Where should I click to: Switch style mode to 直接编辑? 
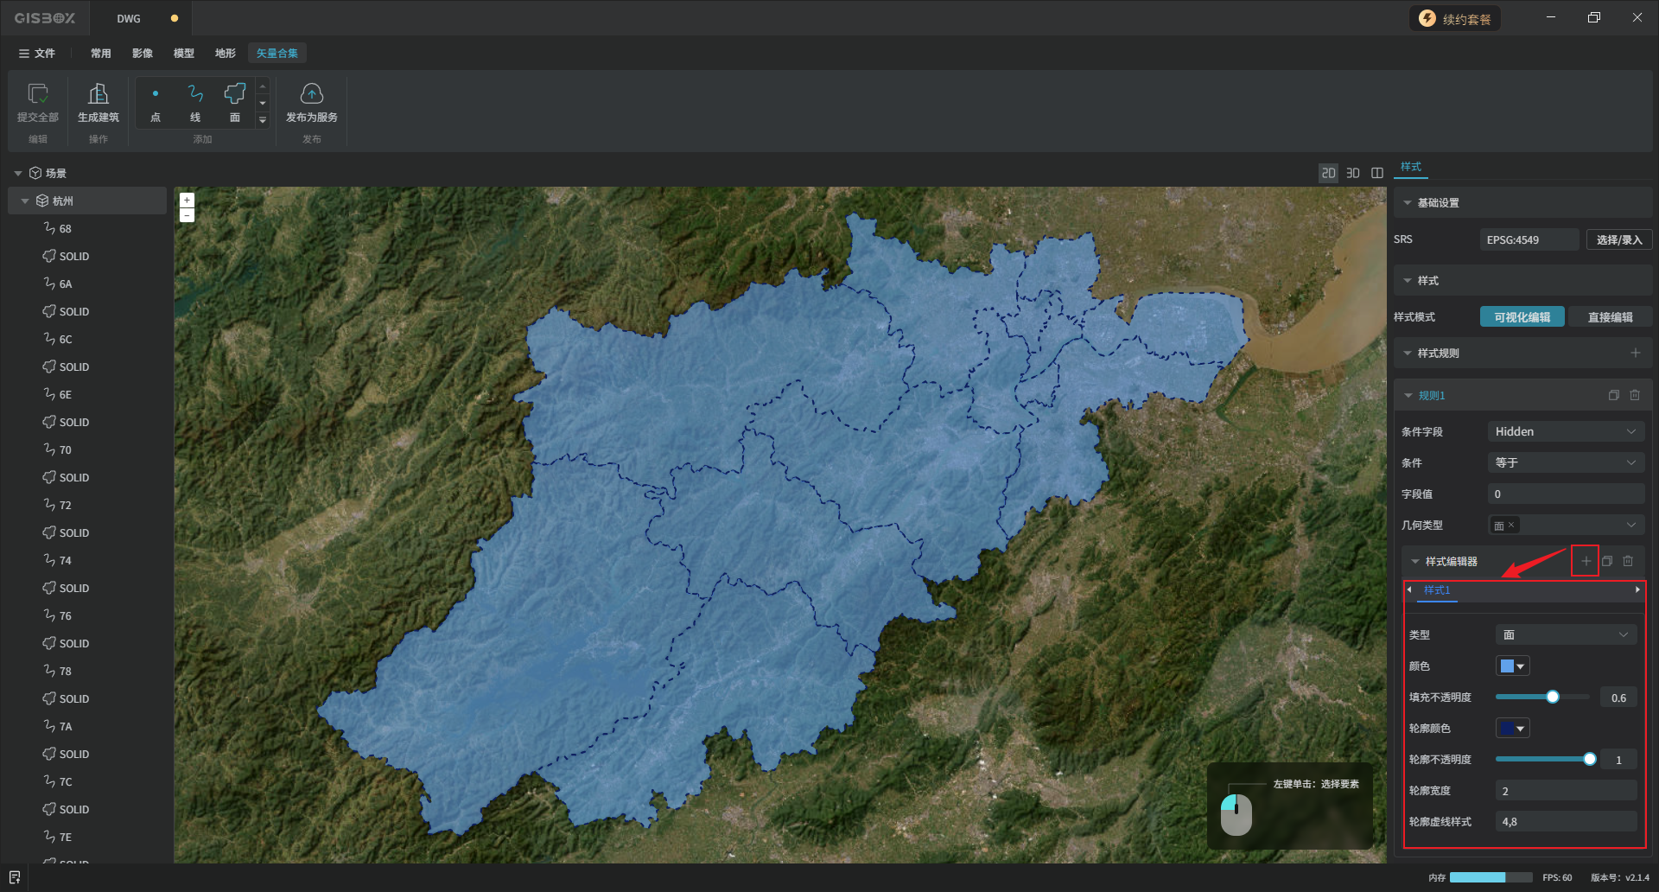click(1610, 317)
